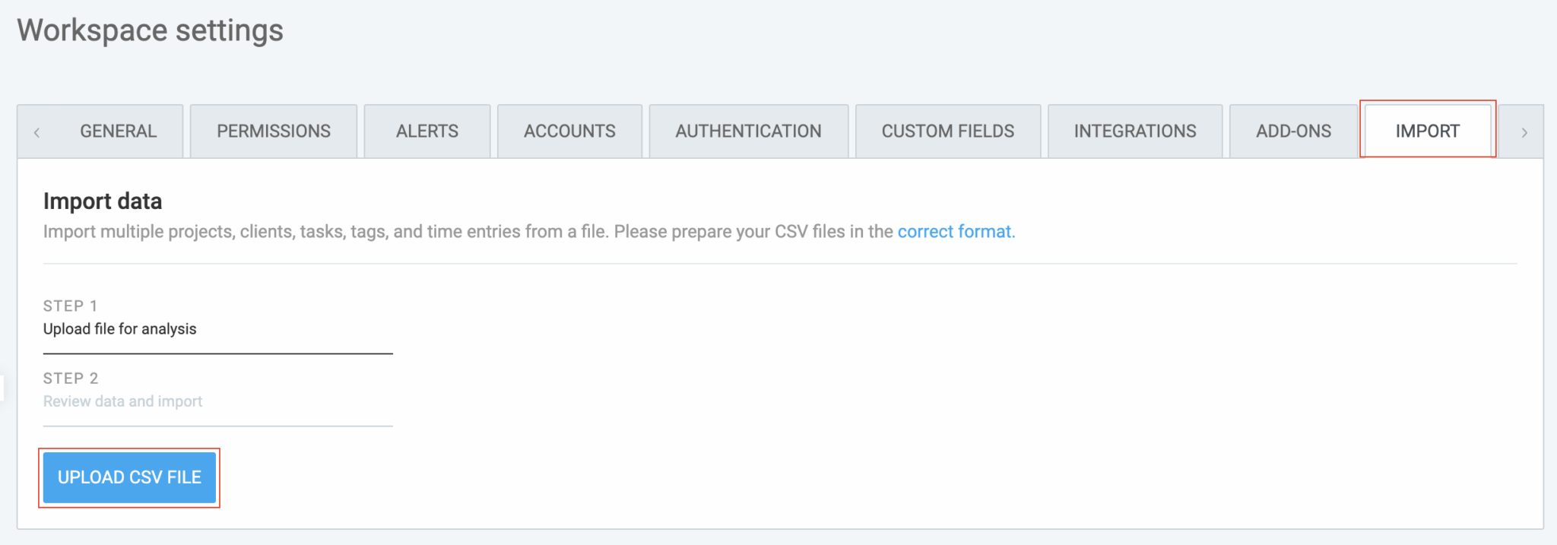This screenshot has height=545, width=1557.
Task: Select Step 2 Review data and import
Action: (123, 401)
